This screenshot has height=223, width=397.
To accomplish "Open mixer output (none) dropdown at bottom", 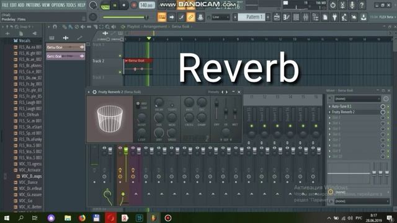I will 362,201.
